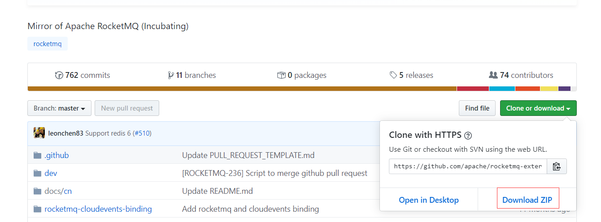Select the HTTPS clone URL field

coord(468,166)
